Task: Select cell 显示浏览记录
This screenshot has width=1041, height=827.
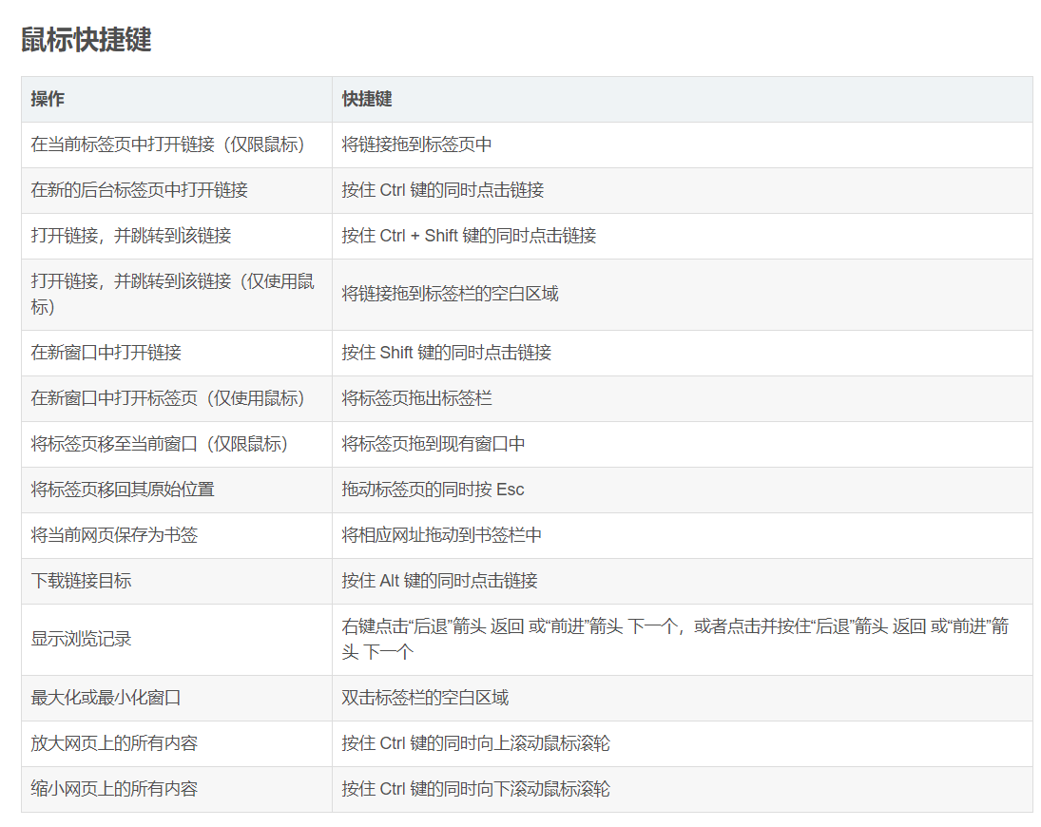Action: click(177, 640)
